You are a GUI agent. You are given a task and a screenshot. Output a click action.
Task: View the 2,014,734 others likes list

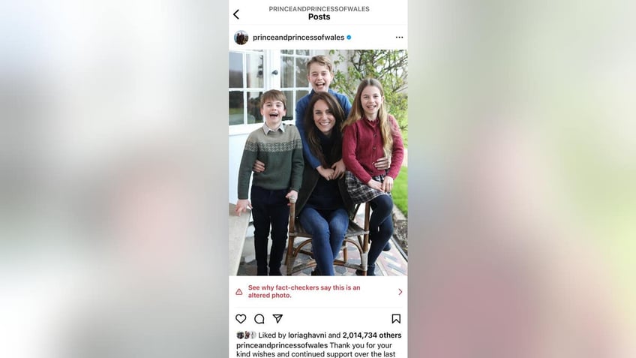pyautogui.click(x=372, y=335)
